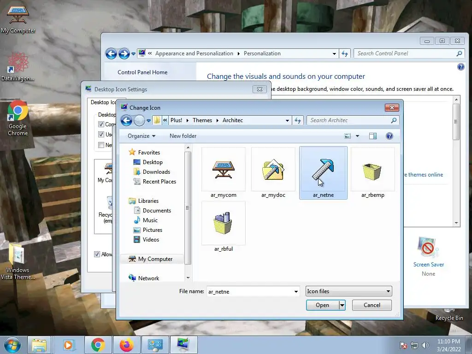The height and width of the screenshot is (354, 472).
Task: Click Cancel in Change Icon dialog
Action: 372,305
